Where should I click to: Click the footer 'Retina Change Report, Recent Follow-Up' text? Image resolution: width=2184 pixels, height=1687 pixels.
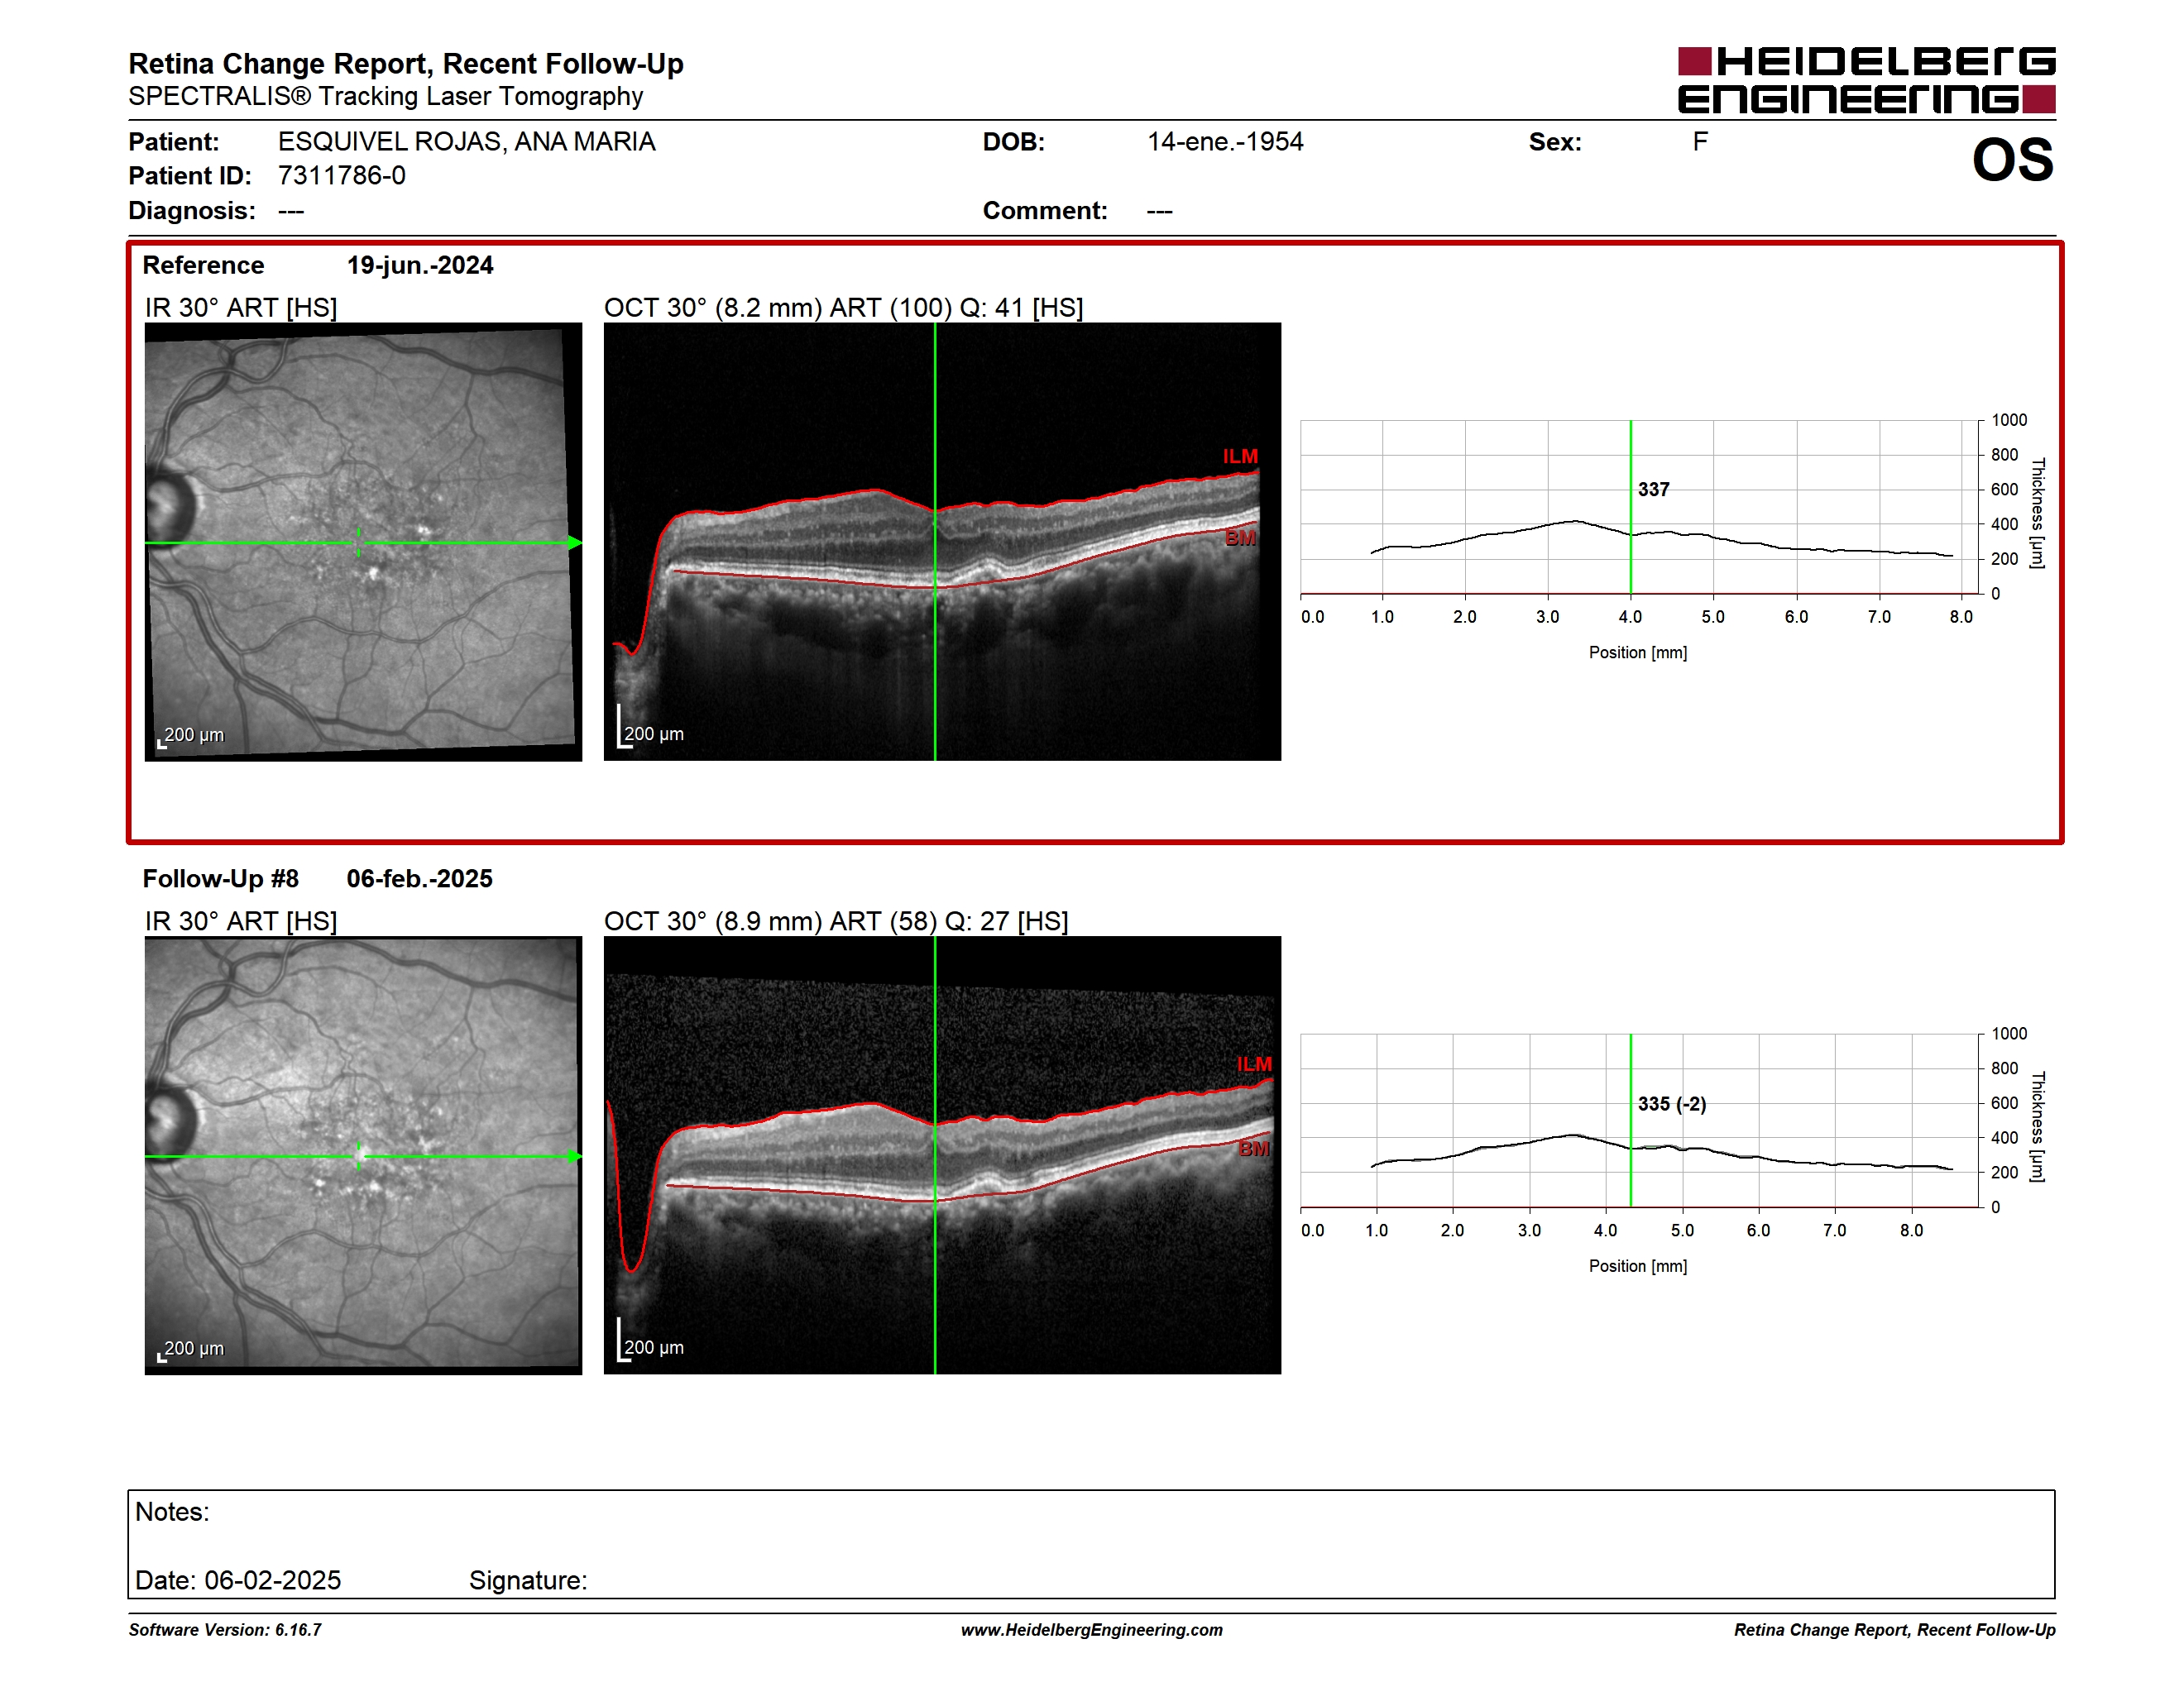[1895, 1630]
